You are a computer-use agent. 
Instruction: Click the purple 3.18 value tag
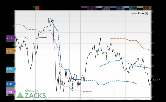[x=11, y=38]
